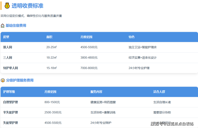Screen dimensions: 198x128
Task: Click the 房型 column header
Action: click(x=6, y=37)
